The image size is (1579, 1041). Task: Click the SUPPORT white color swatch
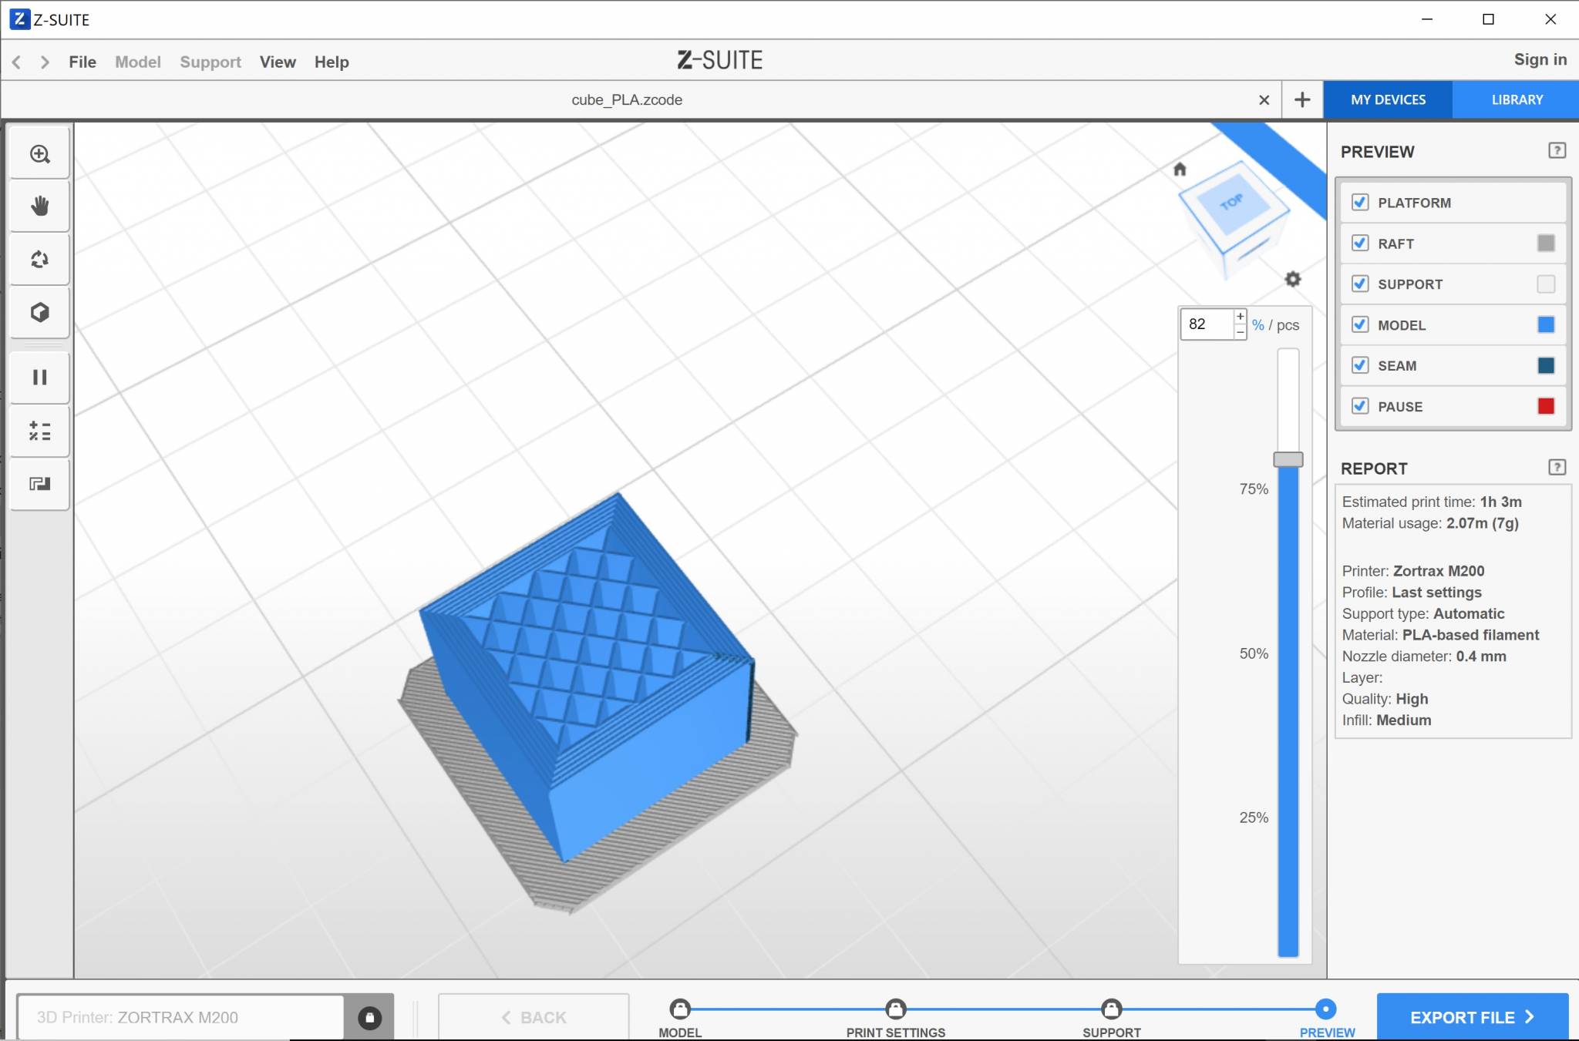click(x=1546, y=284)
